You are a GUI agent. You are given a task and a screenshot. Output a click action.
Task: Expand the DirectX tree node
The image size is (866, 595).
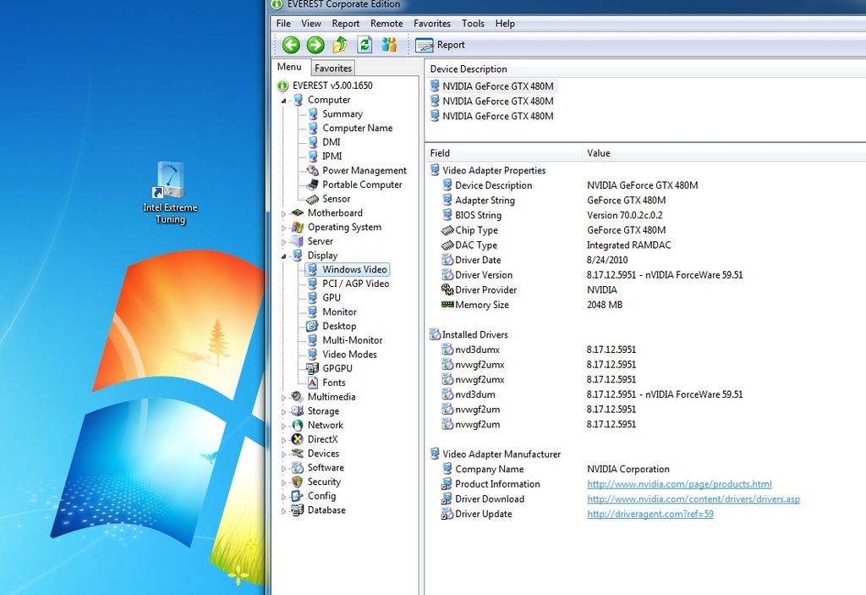[284, 440]
